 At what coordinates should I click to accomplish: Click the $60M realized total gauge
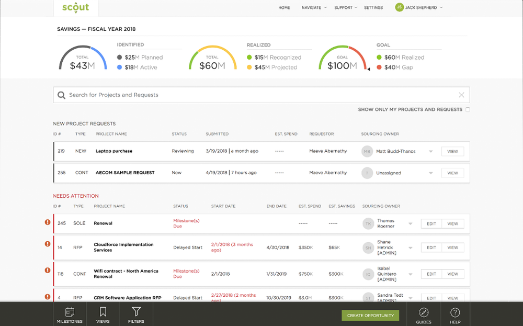point(212,59)
